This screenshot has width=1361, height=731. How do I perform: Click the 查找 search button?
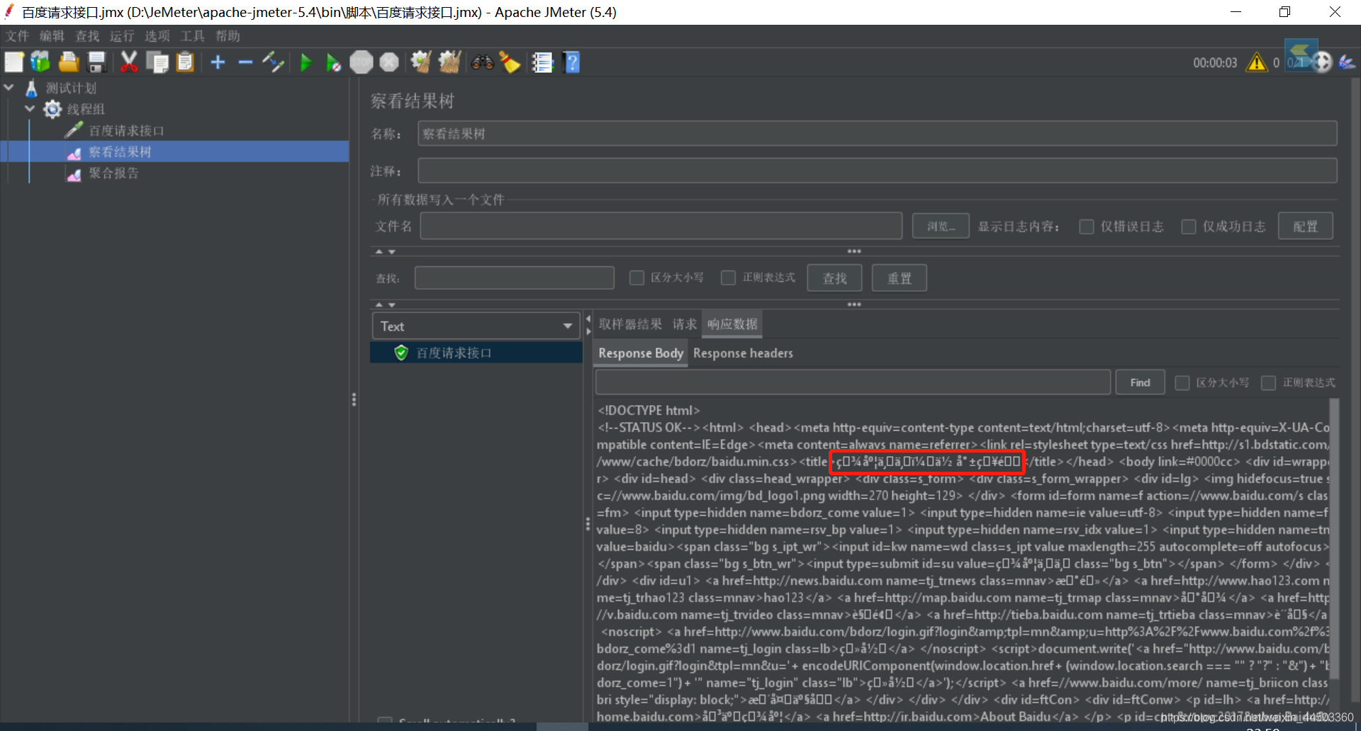pyautogui.click(x=834, y=278)
